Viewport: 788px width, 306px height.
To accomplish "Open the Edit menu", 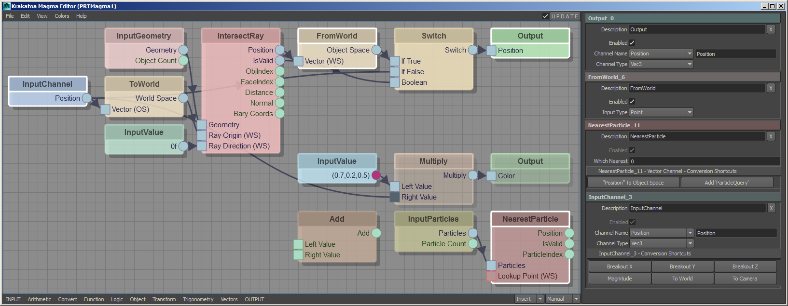I will (25, 16).
